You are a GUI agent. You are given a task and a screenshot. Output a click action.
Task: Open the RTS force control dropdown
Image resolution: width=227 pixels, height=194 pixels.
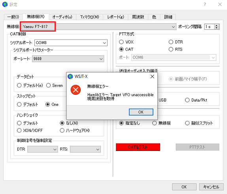coord(85,149)
